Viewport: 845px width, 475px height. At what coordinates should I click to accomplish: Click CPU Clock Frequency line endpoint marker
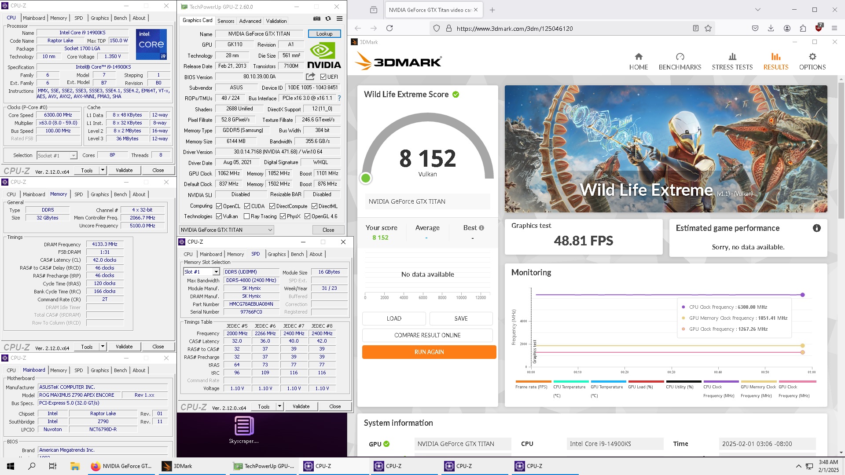[x=803, y=295]
